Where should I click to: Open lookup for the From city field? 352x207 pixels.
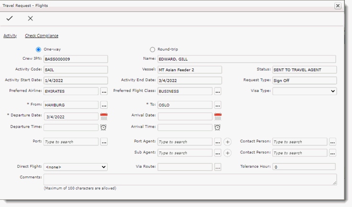click(104, 105)
